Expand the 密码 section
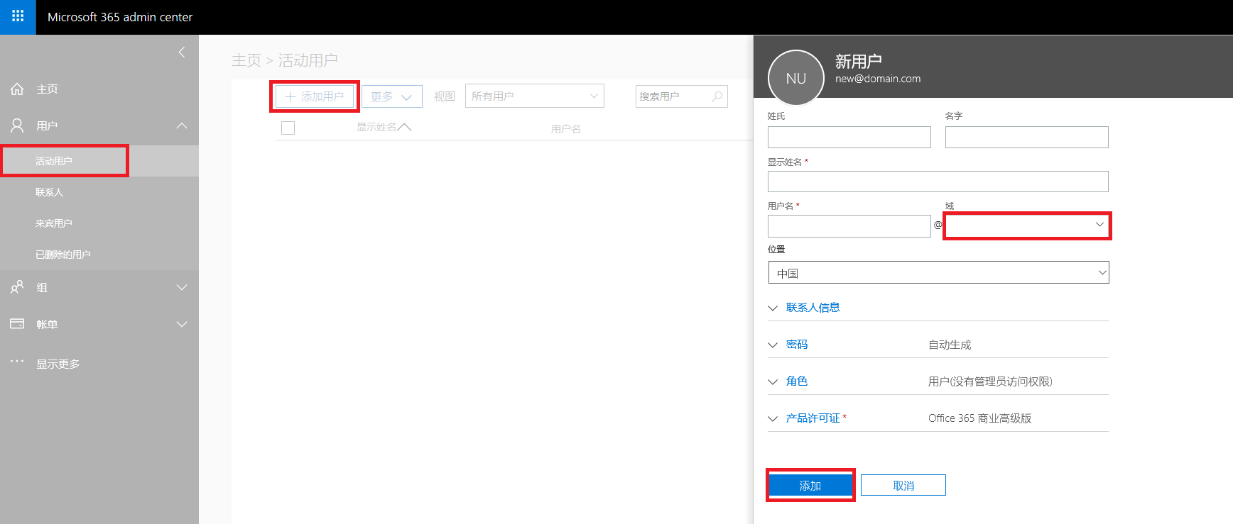The width and height of the screenshot is (1233, 524). coord(788,345)
